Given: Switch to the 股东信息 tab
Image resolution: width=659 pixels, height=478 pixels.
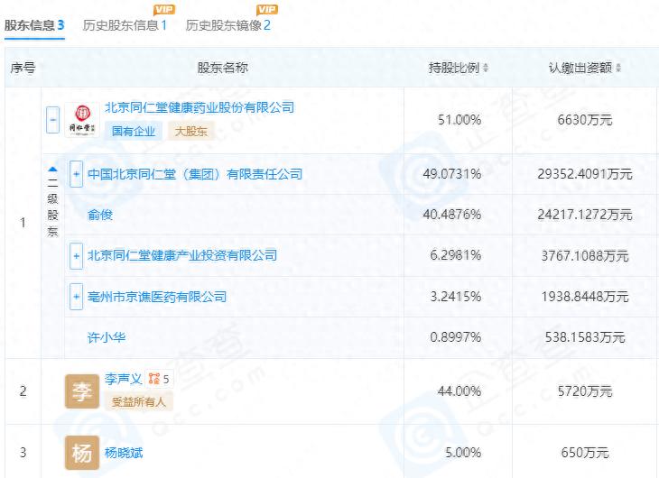Looking at the screenshot, I should (34, 25).
